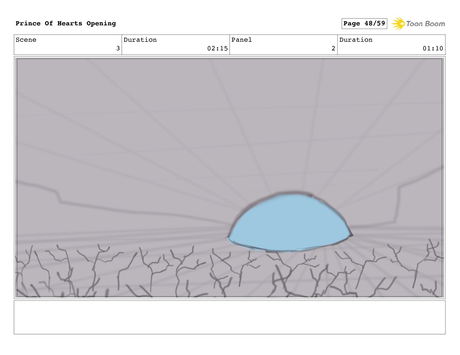Click the 'Panel' header label
460x355 pixels.
pos(242,40)
